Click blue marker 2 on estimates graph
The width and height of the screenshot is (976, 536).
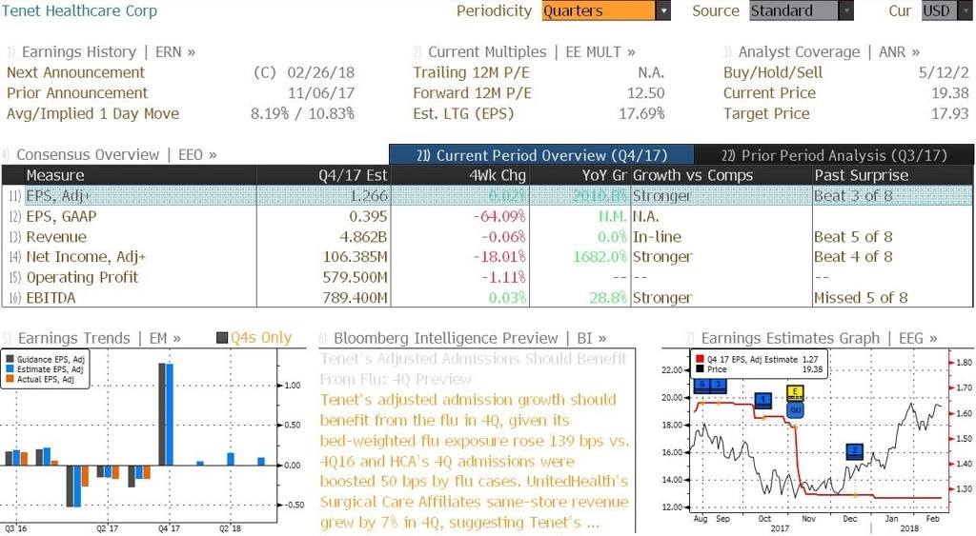[855, 451]
